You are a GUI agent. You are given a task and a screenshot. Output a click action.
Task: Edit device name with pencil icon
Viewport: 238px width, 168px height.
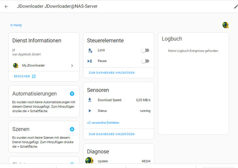click(x=236, y=7)
